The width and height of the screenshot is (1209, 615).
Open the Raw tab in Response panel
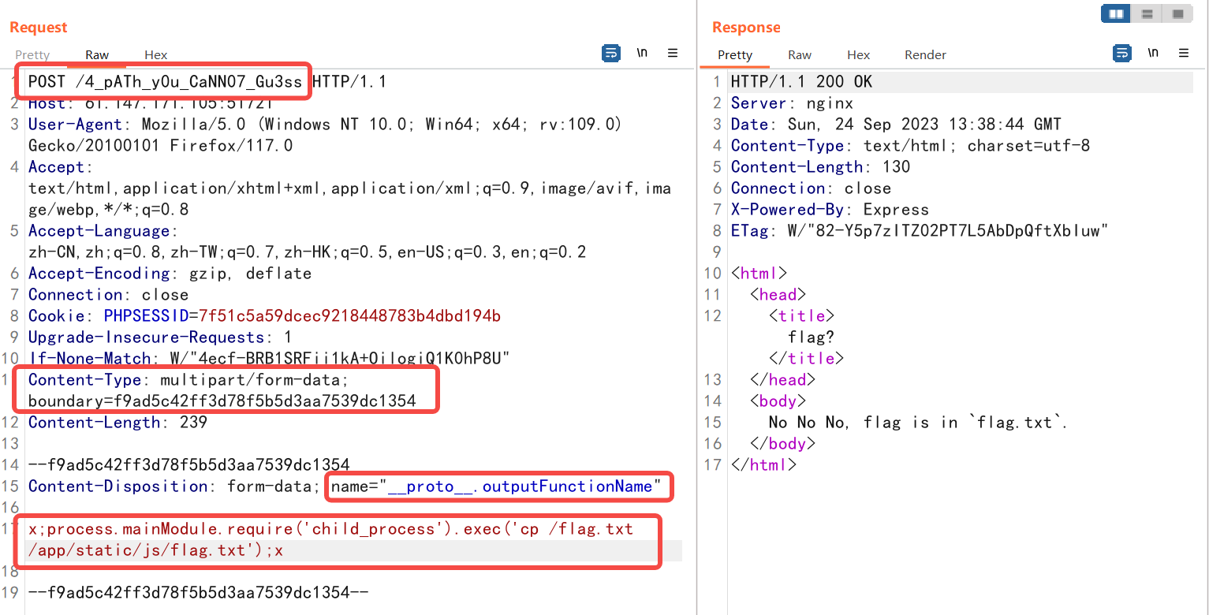click(x=800, y=54)
